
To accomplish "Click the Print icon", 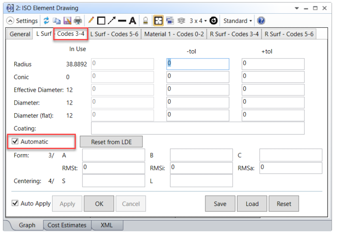I will tap(78, 21).
